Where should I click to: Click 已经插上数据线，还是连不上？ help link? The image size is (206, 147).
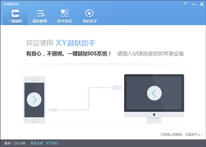pyautogui.click(x=182, y=134)
